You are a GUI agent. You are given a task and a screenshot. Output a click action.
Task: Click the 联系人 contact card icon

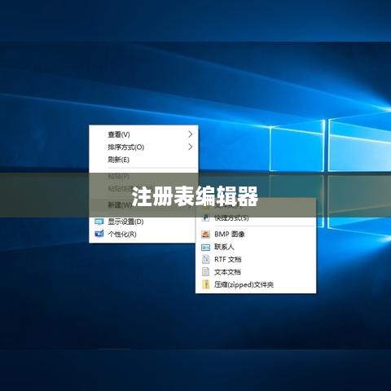pos(205,247)
